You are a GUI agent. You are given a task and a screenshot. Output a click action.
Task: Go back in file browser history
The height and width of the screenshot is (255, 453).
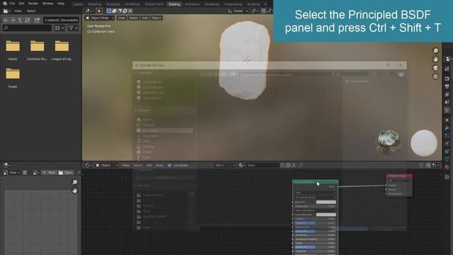point(6,21)
